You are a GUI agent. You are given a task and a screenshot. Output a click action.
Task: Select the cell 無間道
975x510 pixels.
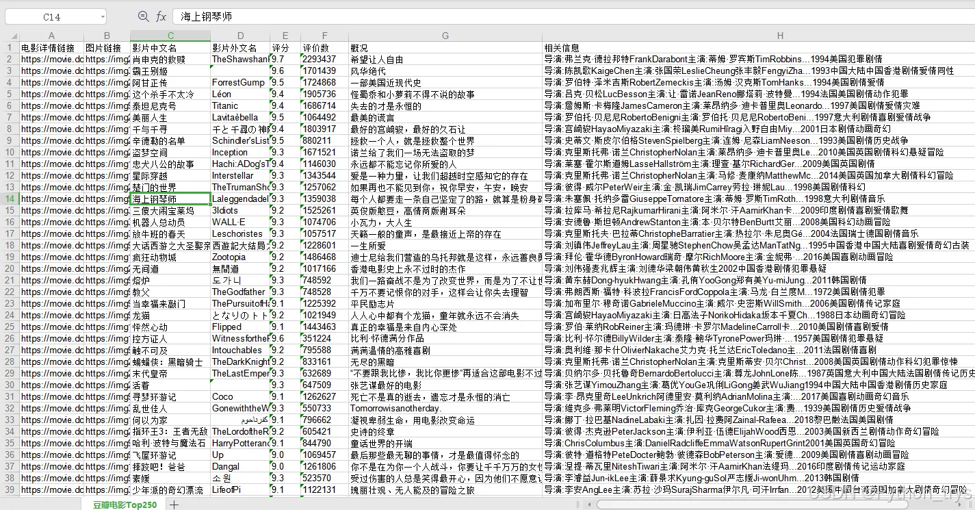pyautogui.click(x=239, y=269)
